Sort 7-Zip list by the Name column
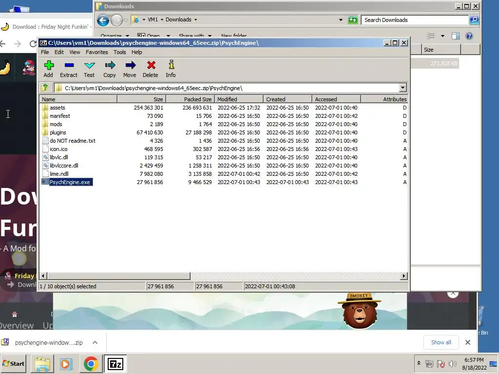 click(x=78, y=99)
